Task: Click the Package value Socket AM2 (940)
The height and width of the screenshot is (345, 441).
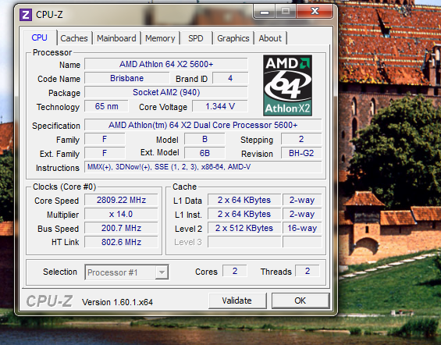Action: point(166,92)
